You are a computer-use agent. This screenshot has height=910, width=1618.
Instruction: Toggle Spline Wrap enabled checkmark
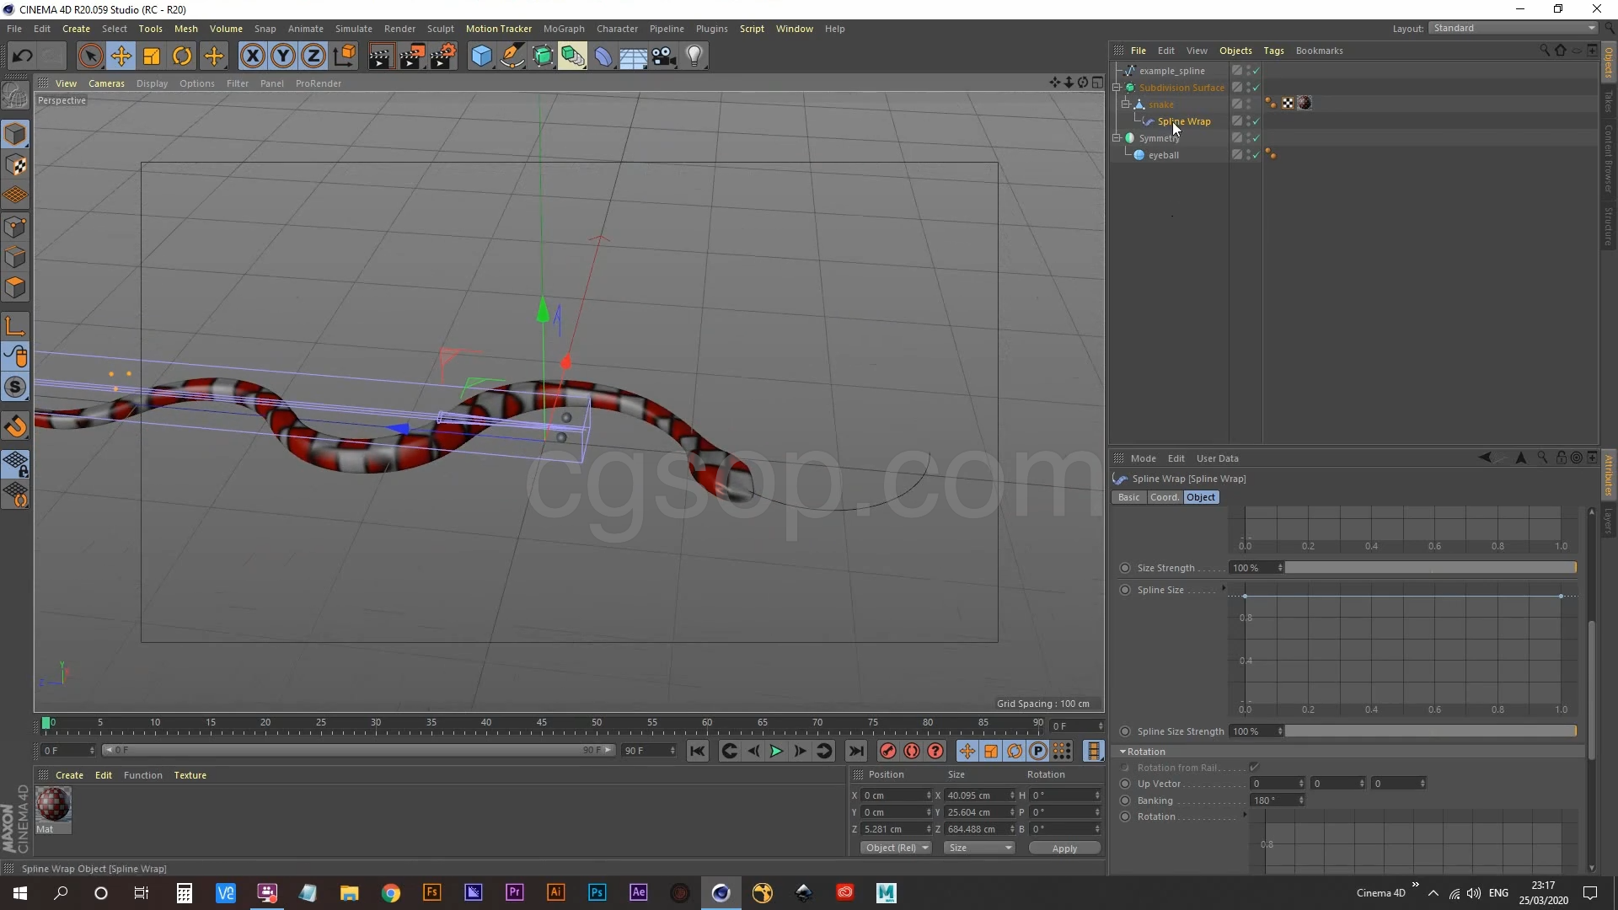(x=1256, y=121)
